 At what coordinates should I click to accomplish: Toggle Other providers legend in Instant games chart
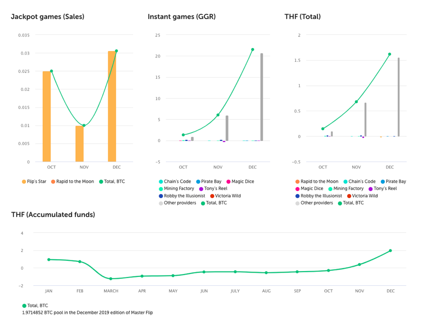(x=177, y=203)
